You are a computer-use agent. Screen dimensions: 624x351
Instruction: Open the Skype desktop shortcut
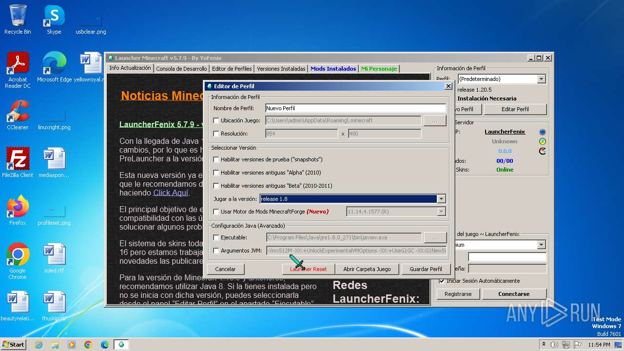pos(54,19)
